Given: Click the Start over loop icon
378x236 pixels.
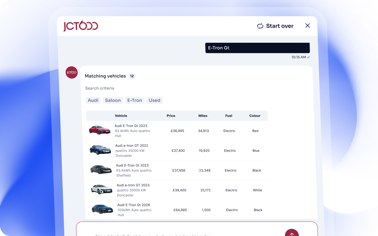Looking at the screenshot, I should [x=260, y=26].
